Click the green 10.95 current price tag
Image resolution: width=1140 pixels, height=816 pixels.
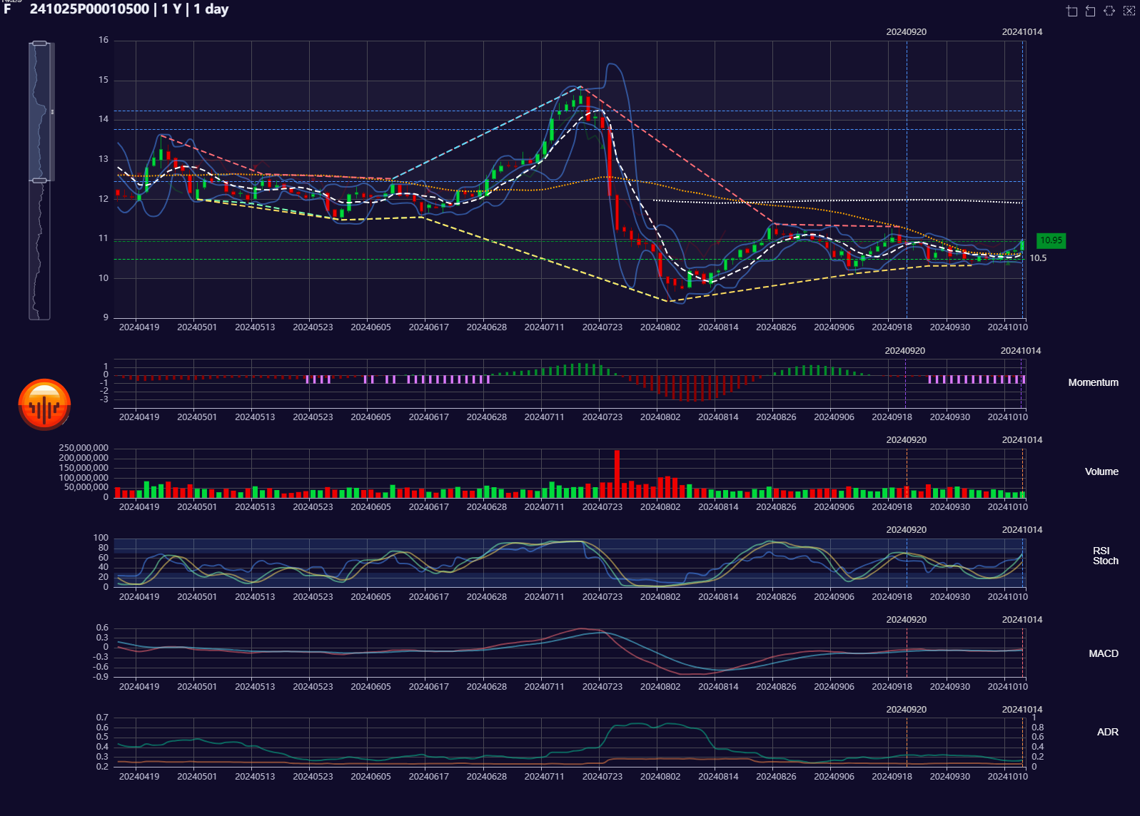click(1050, 241)
